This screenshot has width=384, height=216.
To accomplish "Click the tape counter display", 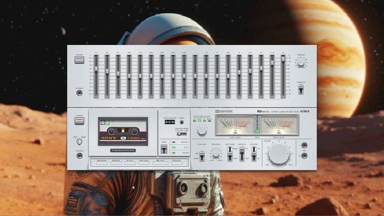I will tap(170, 122).
